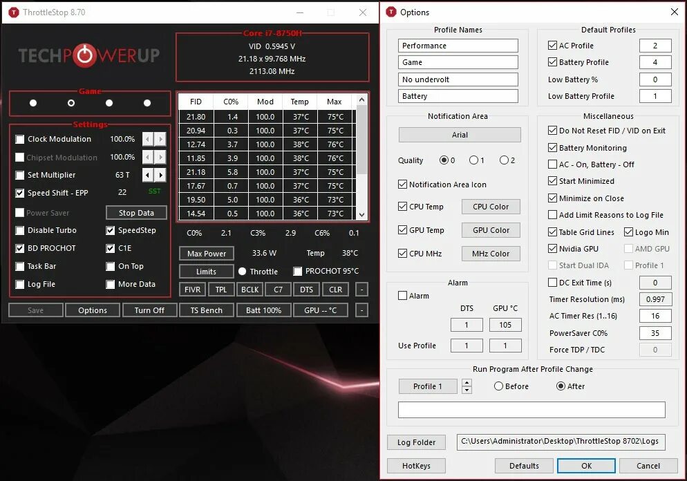687x481 pixels.
Task: Click the core table scroll down arrow
Action: (361, 215)
